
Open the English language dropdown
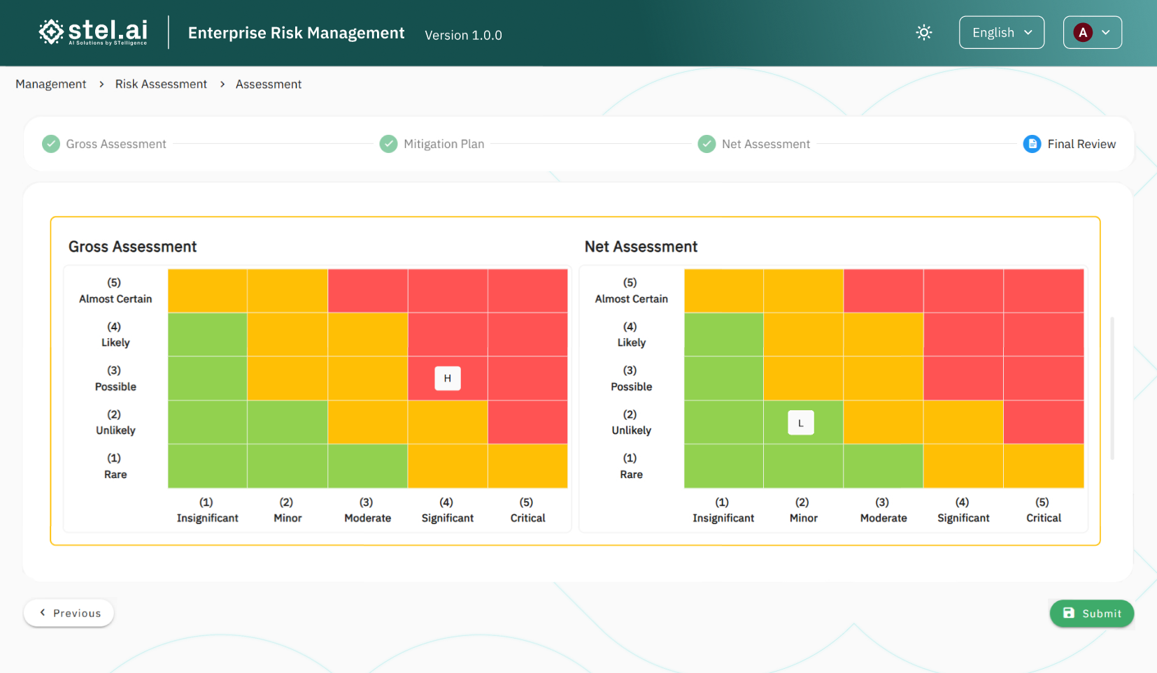coord(1001,33)
